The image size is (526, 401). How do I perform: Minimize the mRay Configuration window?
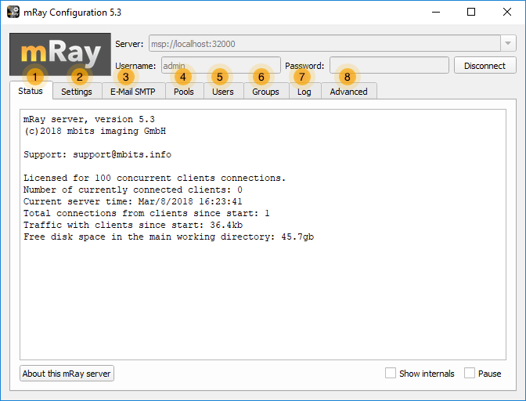click(436, 12)
